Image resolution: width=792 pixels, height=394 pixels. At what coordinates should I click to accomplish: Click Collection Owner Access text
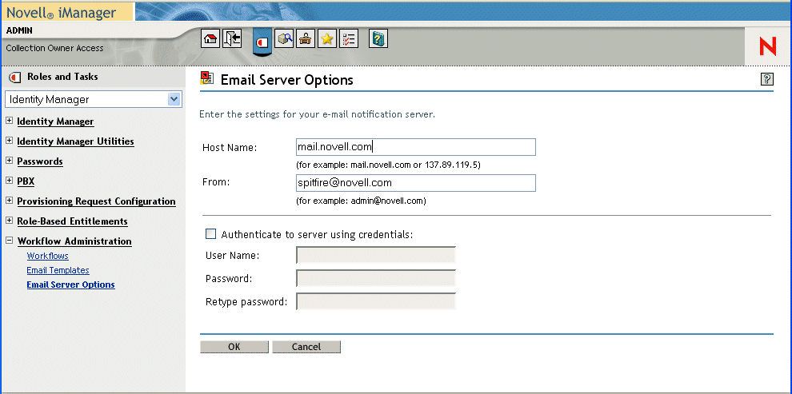click(54, 49)
